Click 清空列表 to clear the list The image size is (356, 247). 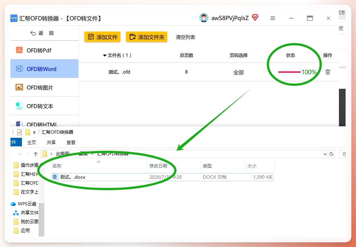[185, 37]
